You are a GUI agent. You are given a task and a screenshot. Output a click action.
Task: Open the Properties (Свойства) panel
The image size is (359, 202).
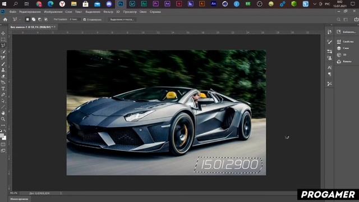click(x=346, y=42)
